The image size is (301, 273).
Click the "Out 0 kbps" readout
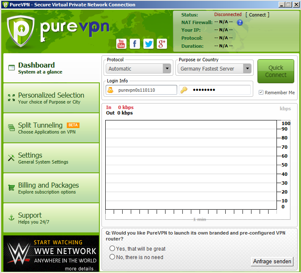pyautogui.click(x=119, y=113)
